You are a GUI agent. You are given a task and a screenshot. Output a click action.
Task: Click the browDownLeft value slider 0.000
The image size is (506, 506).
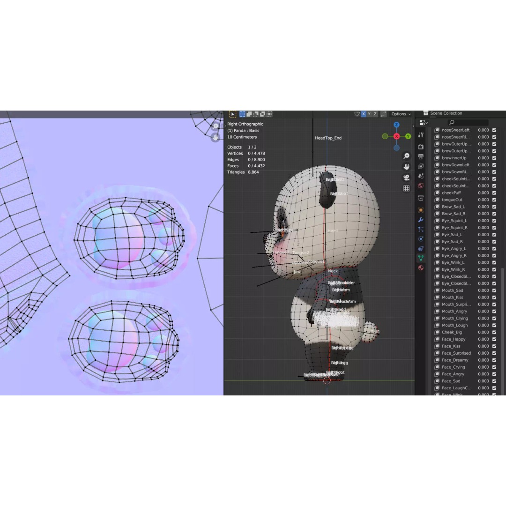(483, 165)
